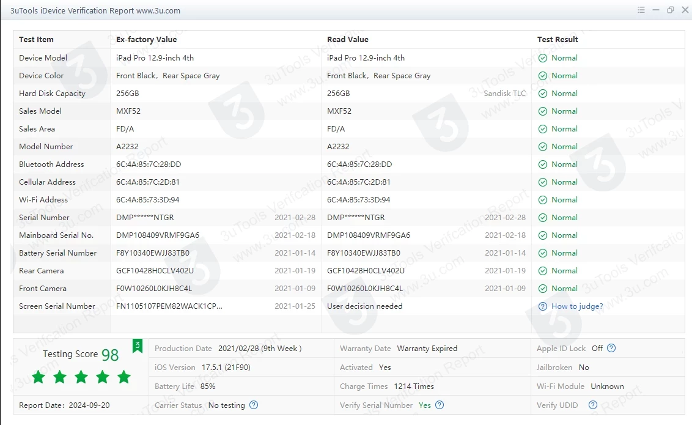Screen dimensions: 692x425
Task: Click the screen serial date 2021-01-25
Action: tap(295, 306)
